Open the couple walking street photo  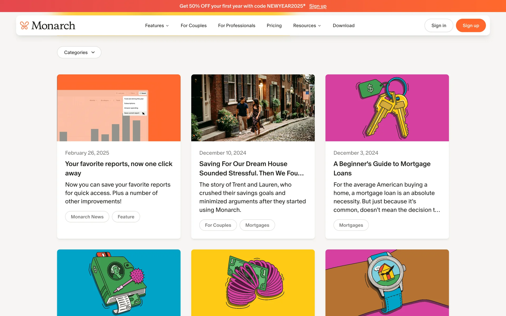(x=253, y=108)
